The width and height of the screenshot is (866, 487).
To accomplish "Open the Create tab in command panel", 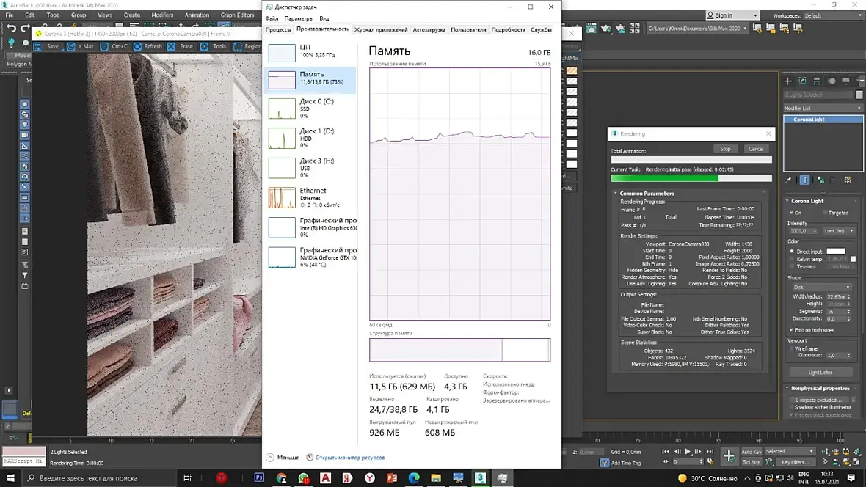I will tap(787, 81).
